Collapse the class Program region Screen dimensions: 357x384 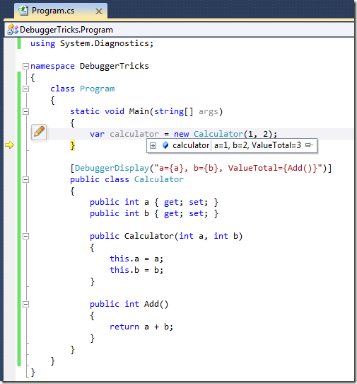click(25, 89)
